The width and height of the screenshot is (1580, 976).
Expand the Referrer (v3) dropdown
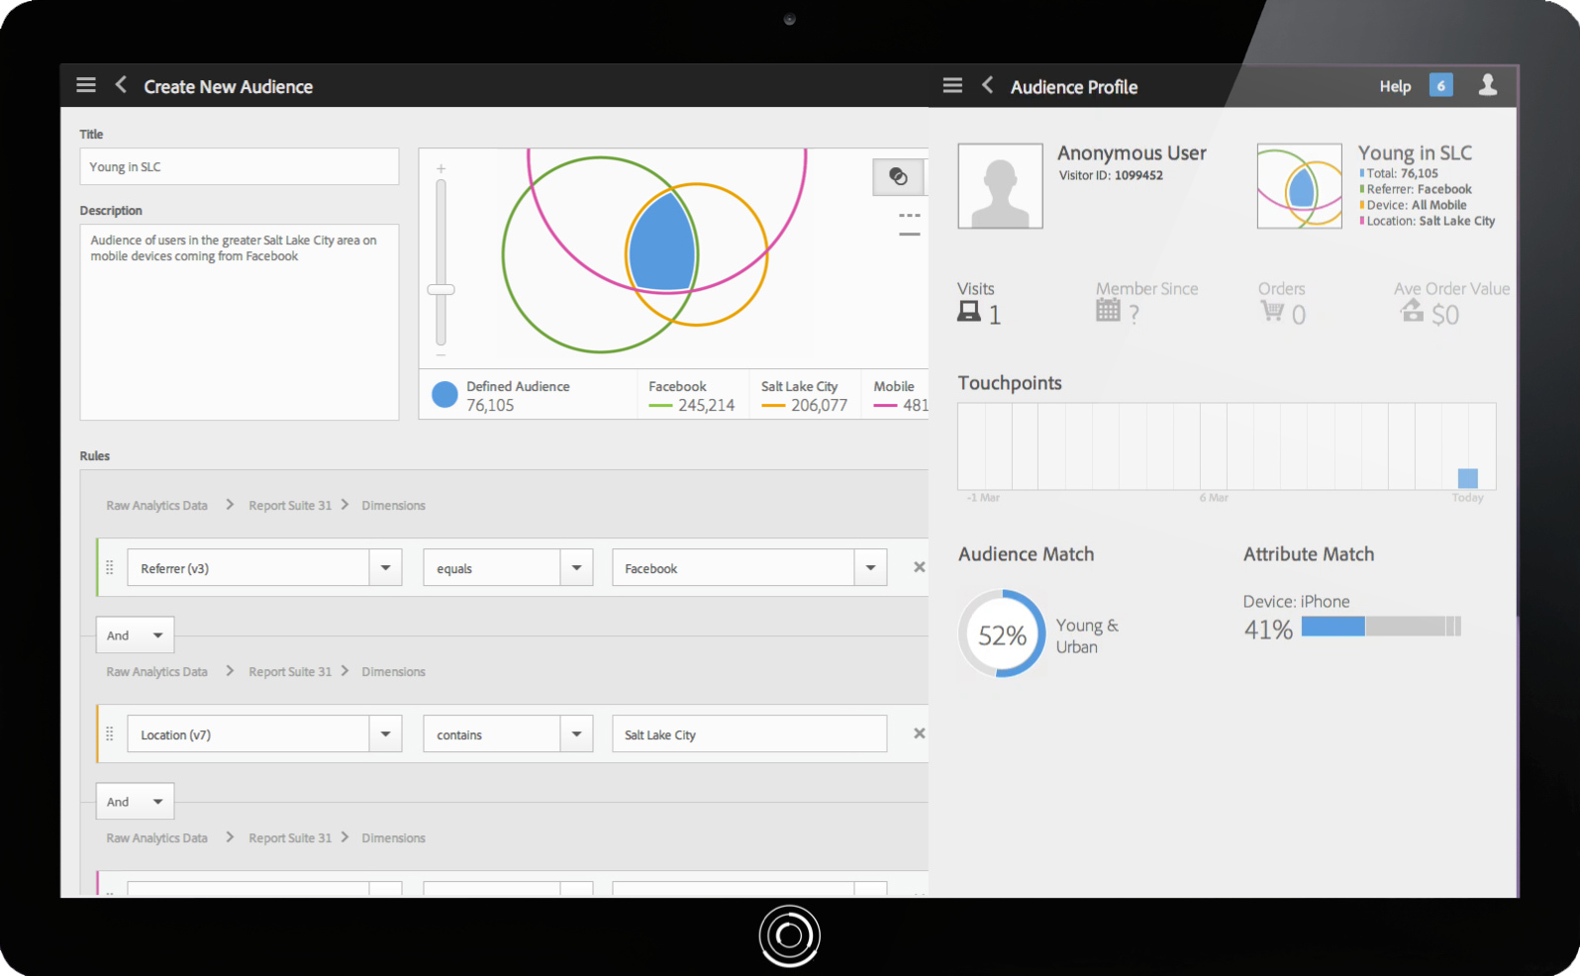tap(385, 568)
